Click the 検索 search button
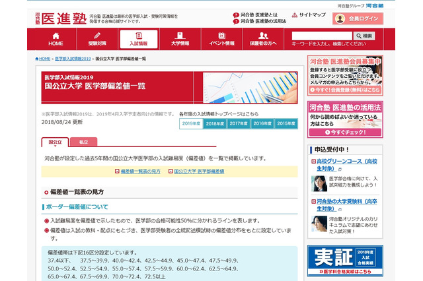Image resolution: width=423 pixels, height=281 pixels. tap(364, 36)
